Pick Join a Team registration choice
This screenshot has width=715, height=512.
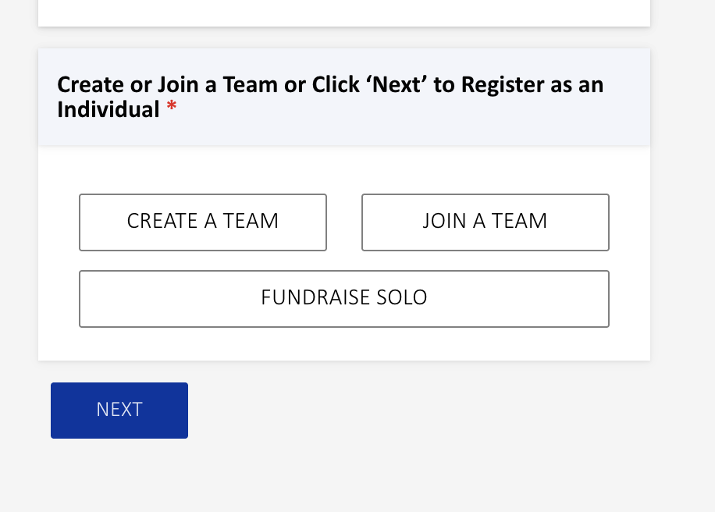pos(485,222)
